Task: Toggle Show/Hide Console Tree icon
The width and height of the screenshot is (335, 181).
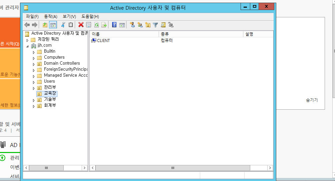Action: (x=53, y=25)
